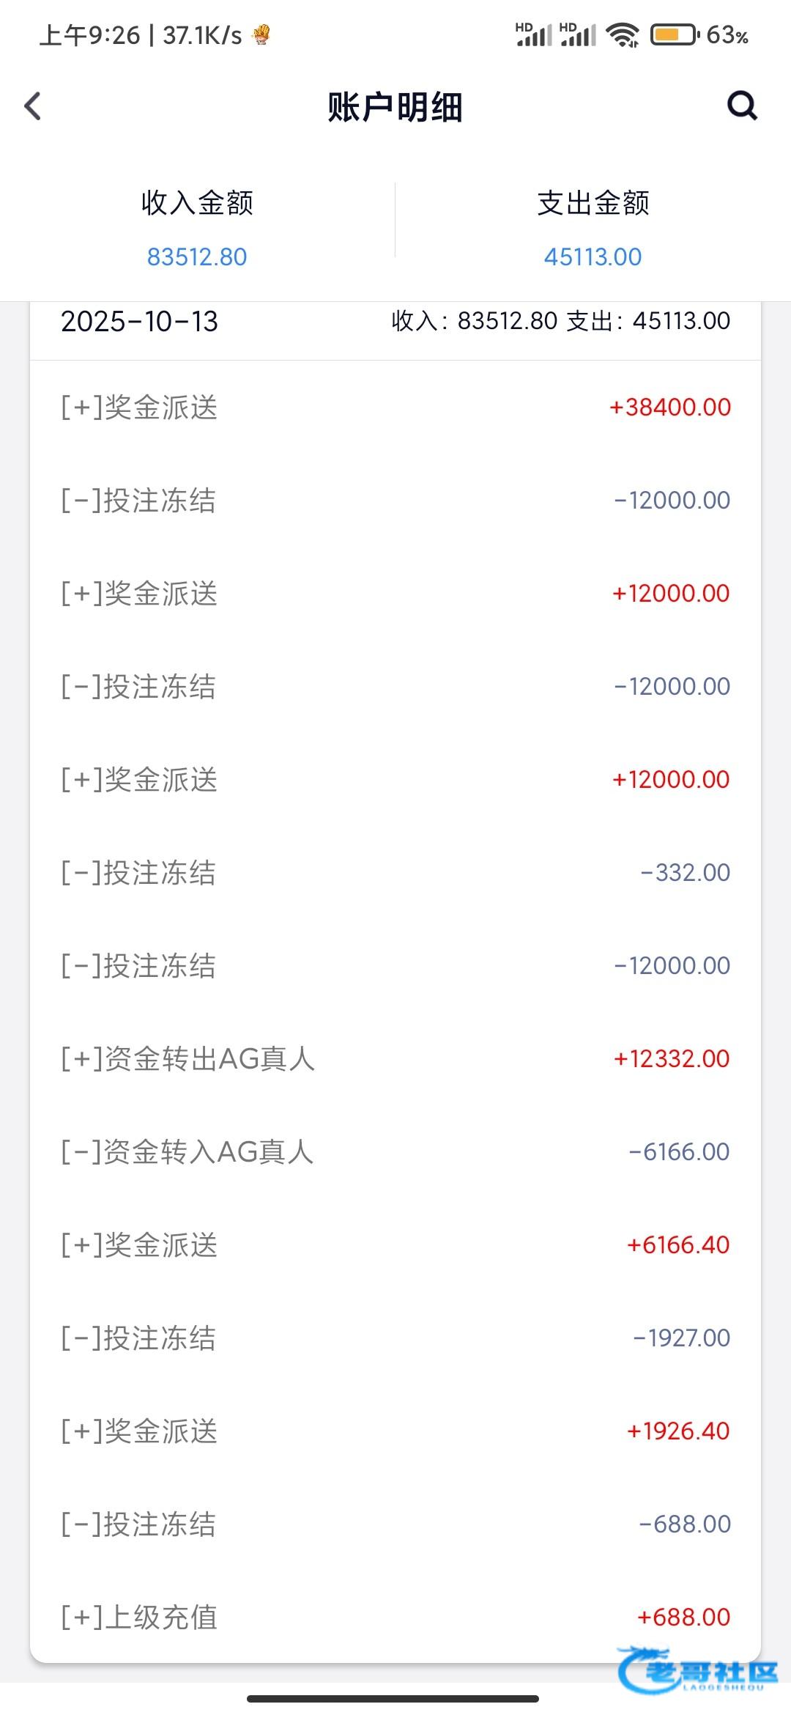The image size is (791, 1715).
Task: Tap the 资金转入AG真人 transaction row
Action: pos(395,1152)
